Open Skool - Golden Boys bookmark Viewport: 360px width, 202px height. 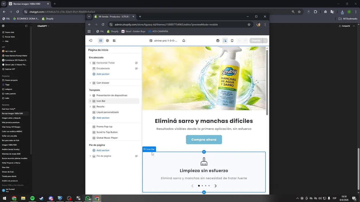(133, 31)
